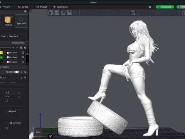
Task: Select the Move tool in the toolbar
Action: [84, 13]
